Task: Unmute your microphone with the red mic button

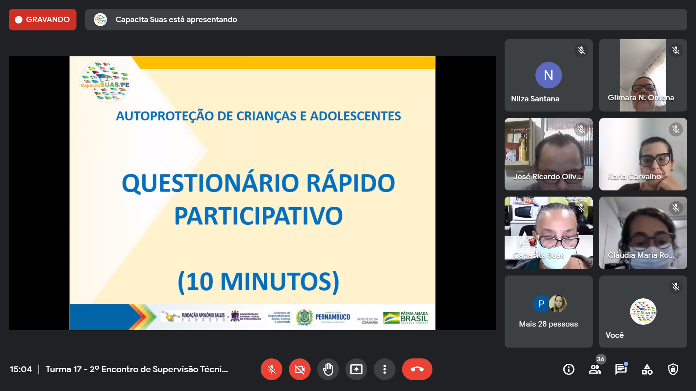Action: (272, 369)
